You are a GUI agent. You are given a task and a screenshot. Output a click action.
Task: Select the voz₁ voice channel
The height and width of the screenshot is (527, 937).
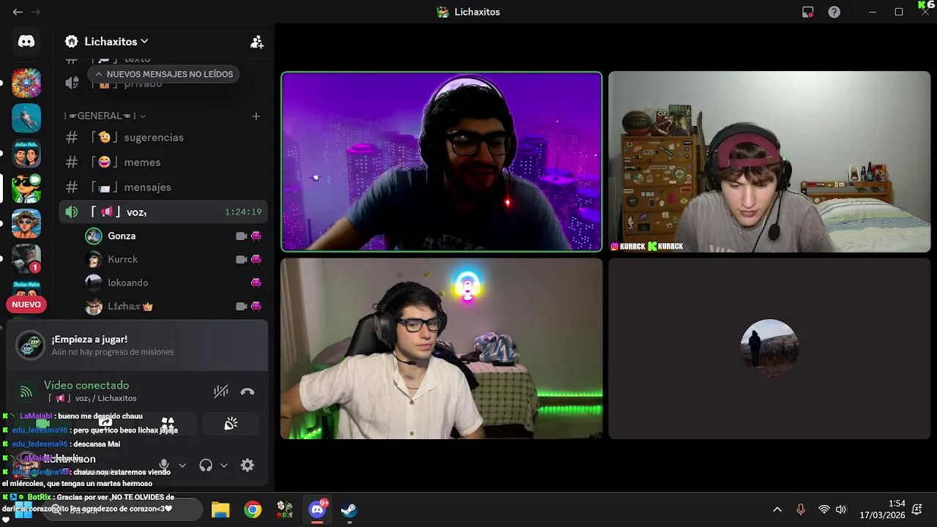pyautogui.click(x=163, y=212)
